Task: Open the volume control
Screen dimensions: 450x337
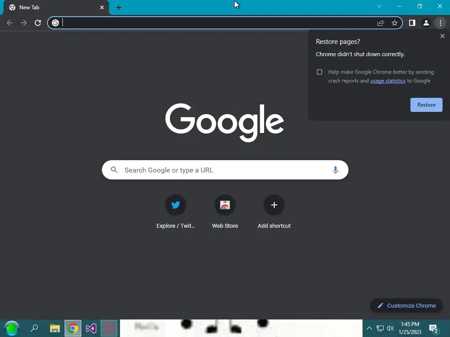Action: (x=390, y=328)
